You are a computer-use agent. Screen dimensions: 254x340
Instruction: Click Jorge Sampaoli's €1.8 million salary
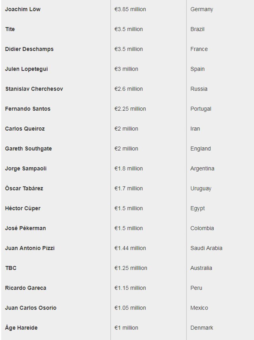point(128,169)
